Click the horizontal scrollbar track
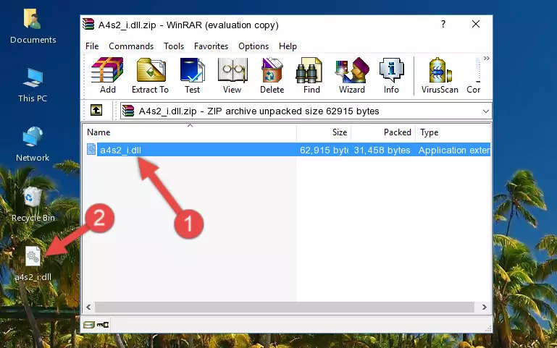The height and width of the screenshot is (348, 557). [x=285, y=307]
